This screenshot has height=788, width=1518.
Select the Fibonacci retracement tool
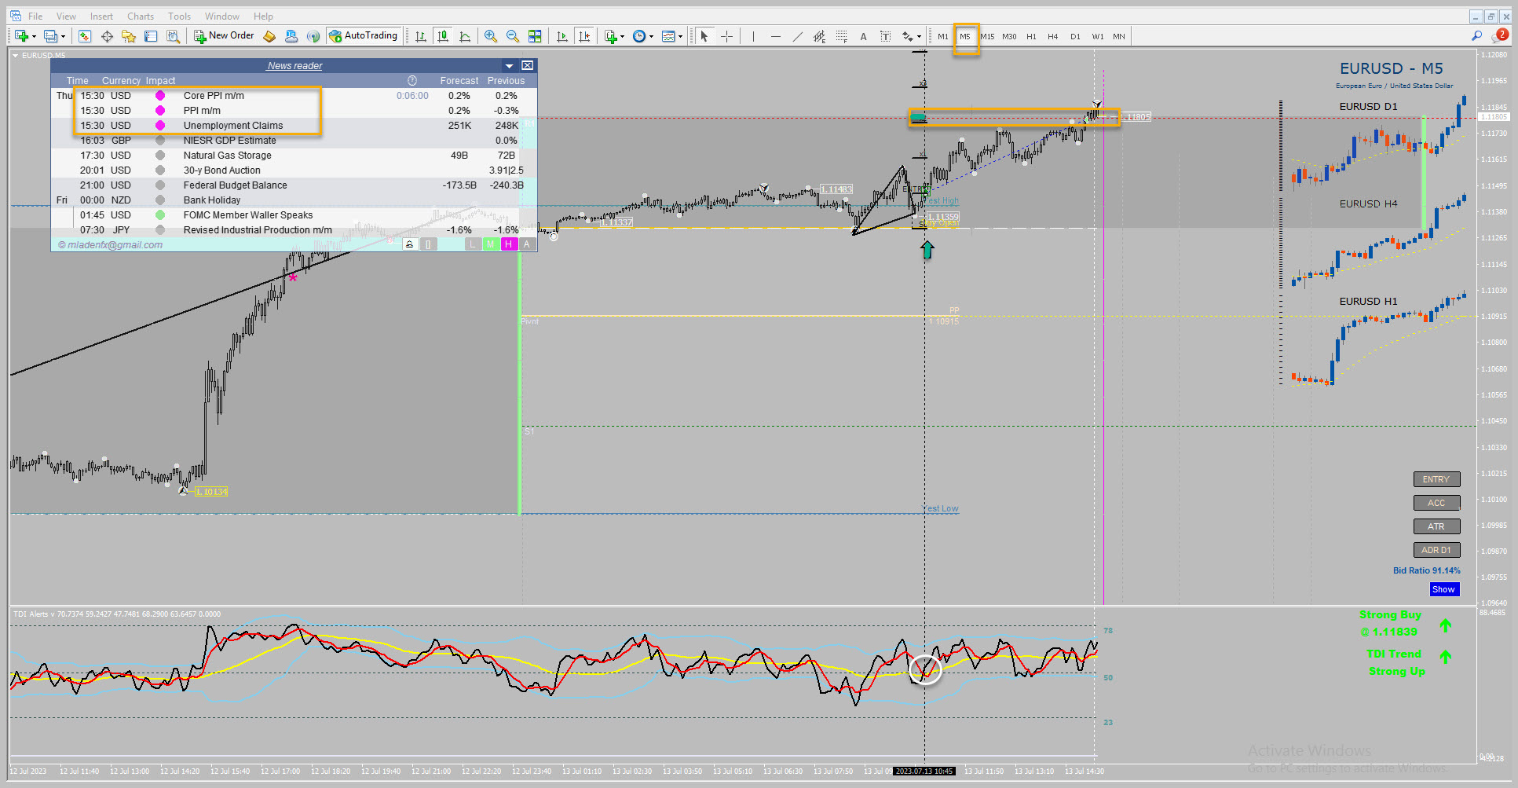tap(841, 36)
